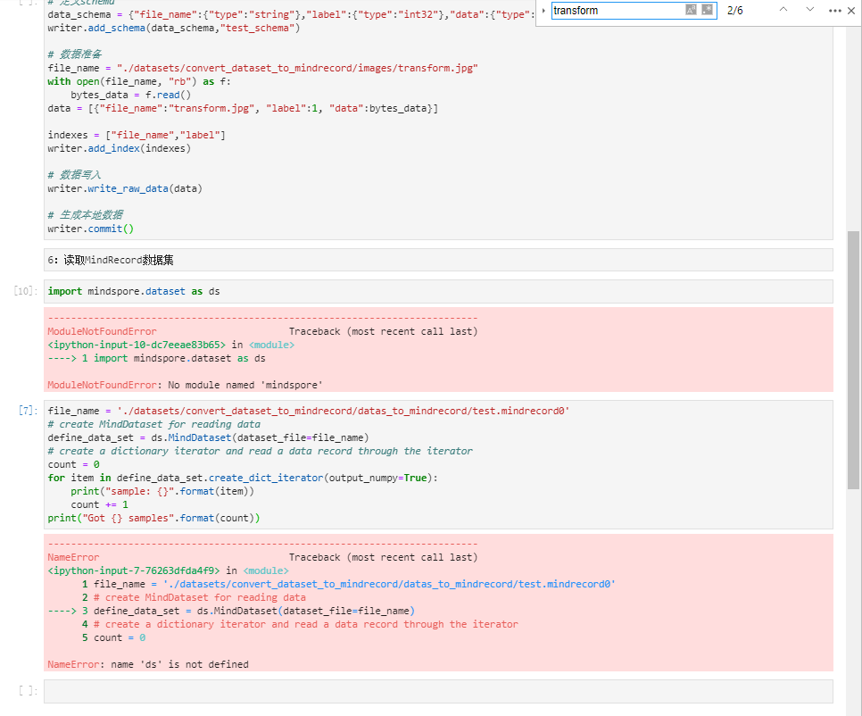
Task: Toggle regular expression search option
Action: point(707,10)
